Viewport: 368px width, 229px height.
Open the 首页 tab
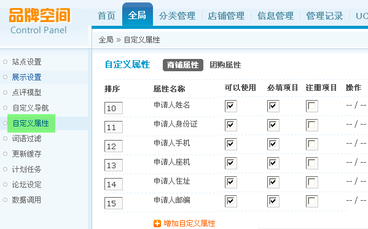[106, 16]
